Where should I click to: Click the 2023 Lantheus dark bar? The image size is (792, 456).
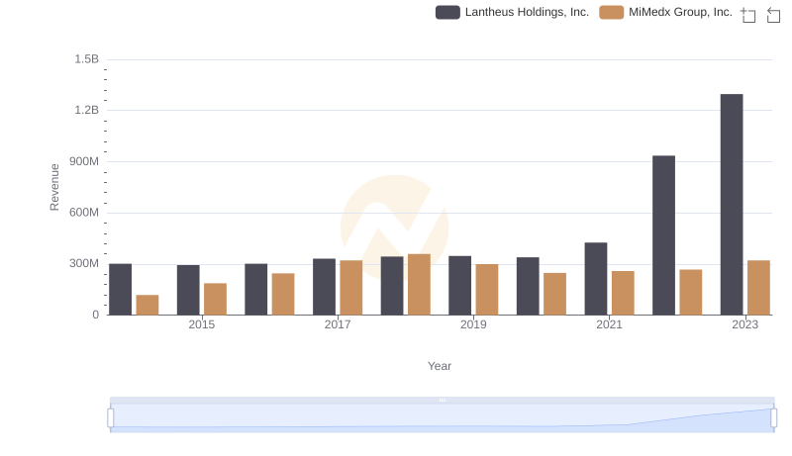732,205
